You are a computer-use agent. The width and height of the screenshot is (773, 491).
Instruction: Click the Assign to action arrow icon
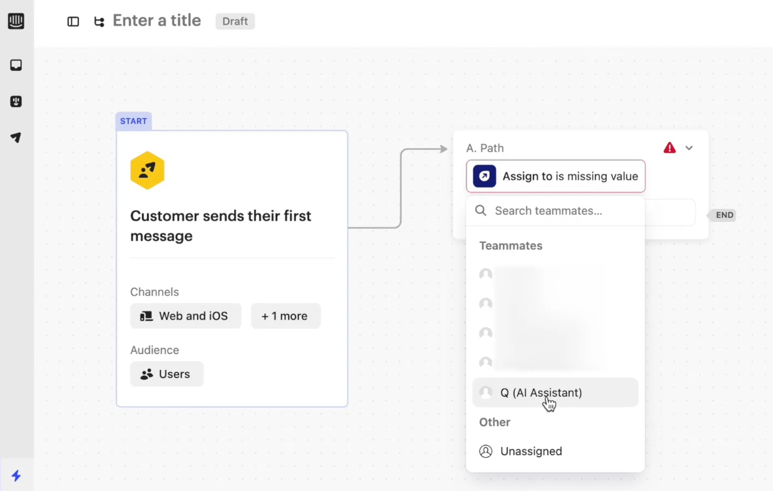484,176
